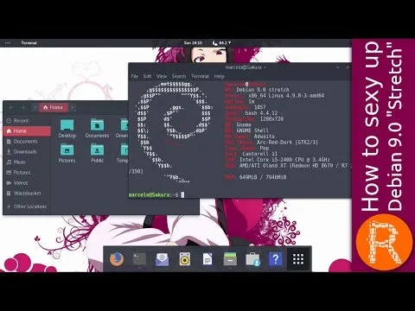The height and width of the screenshot is (311, 415).
Task: Open the Public folder icon
Action: (x=98, y=154)
